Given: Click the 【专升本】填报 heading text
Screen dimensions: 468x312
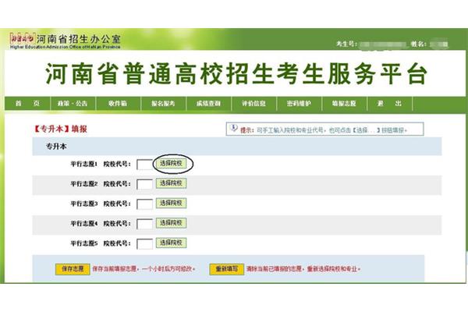Looking at the screenshot, I should coord(60,129).
